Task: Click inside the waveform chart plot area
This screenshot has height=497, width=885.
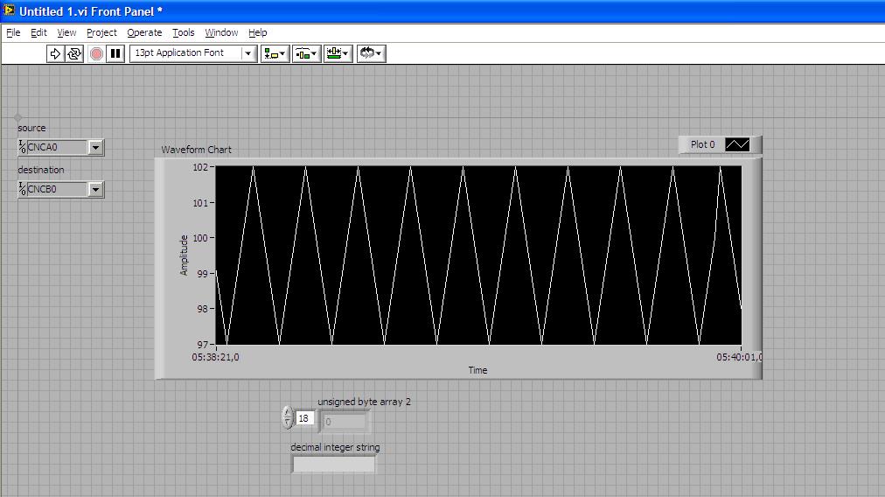Action: tap(478, 255)
